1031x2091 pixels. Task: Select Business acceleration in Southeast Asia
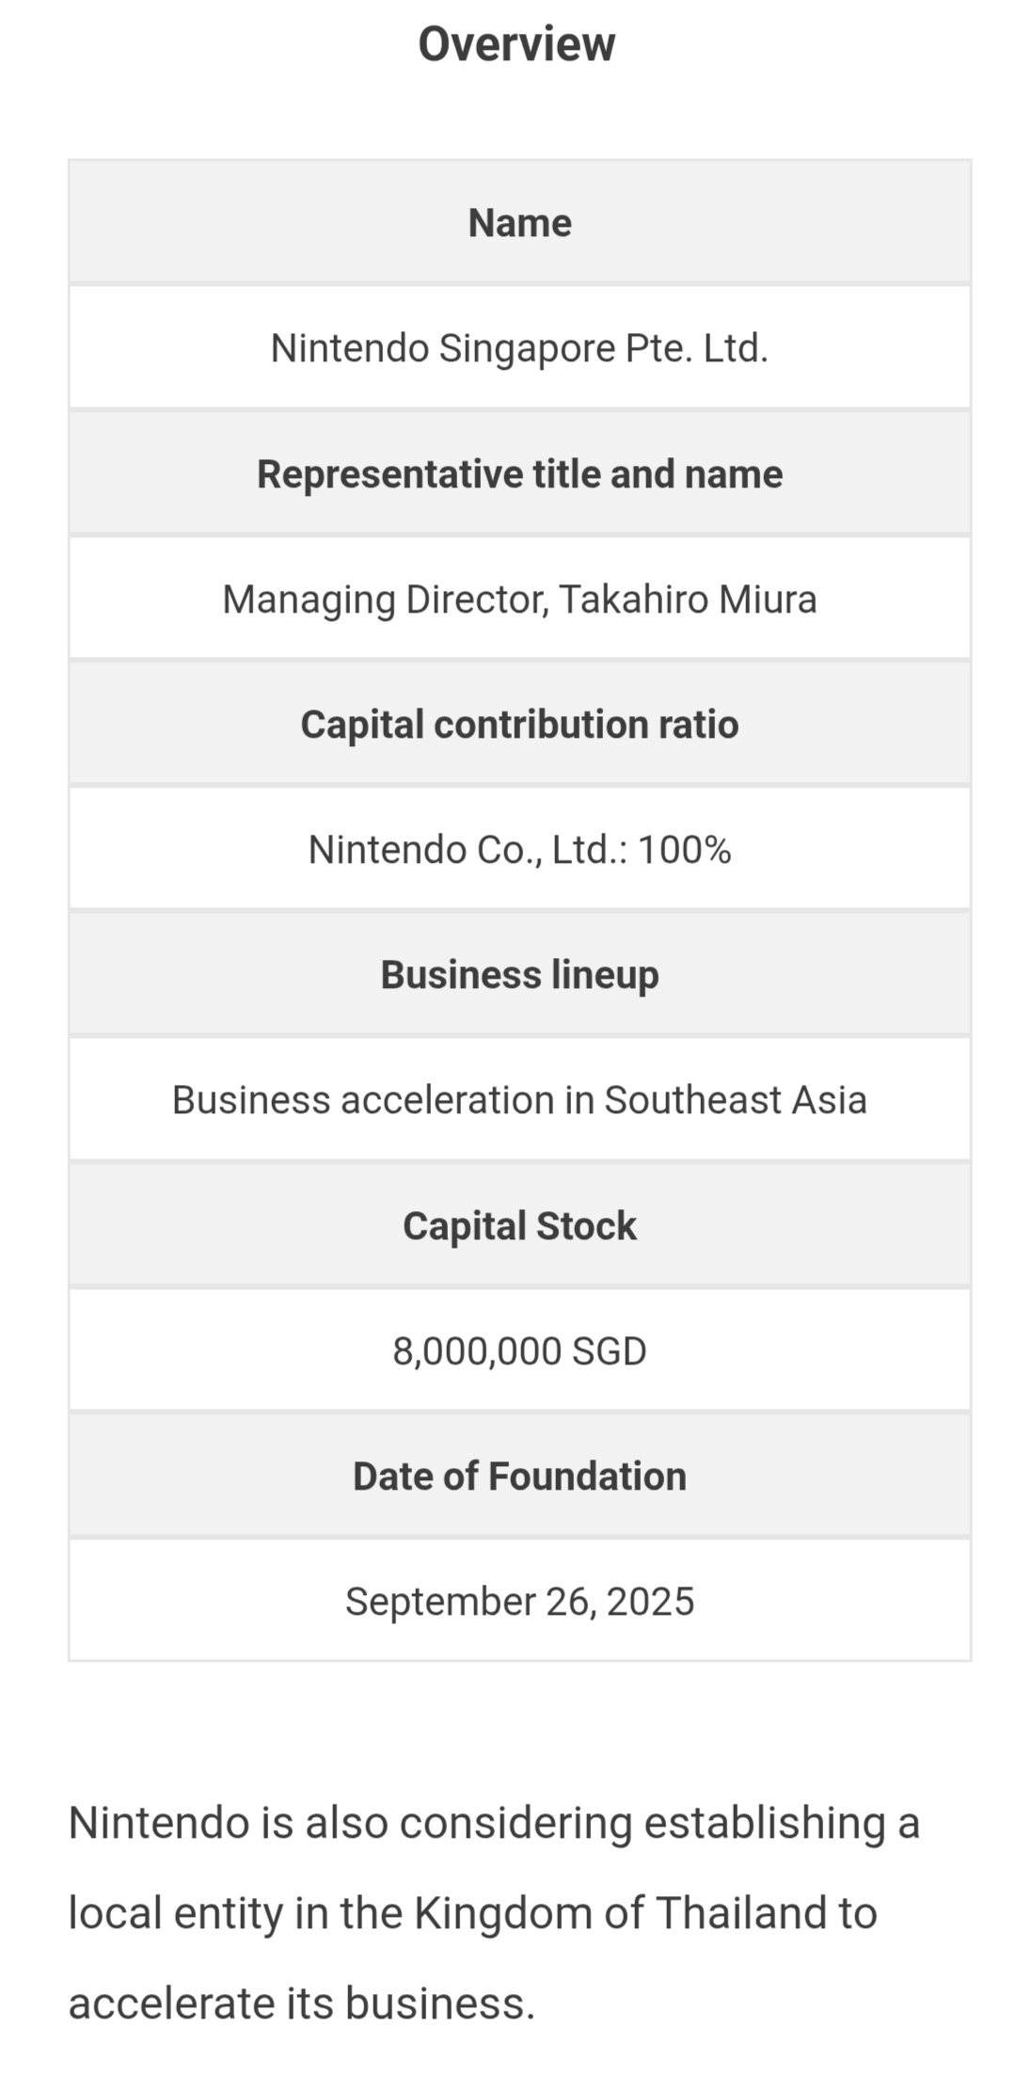click(519, 1100)
